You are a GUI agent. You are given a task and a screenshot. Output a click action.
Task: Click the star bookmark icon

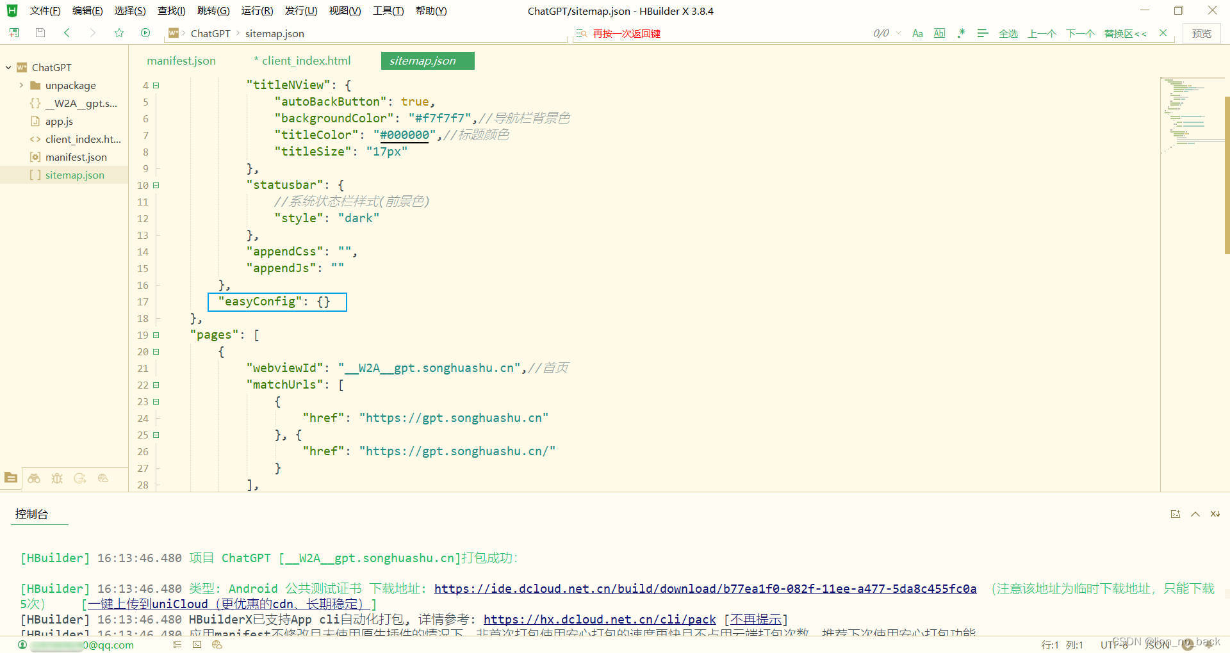pos(119,33)
